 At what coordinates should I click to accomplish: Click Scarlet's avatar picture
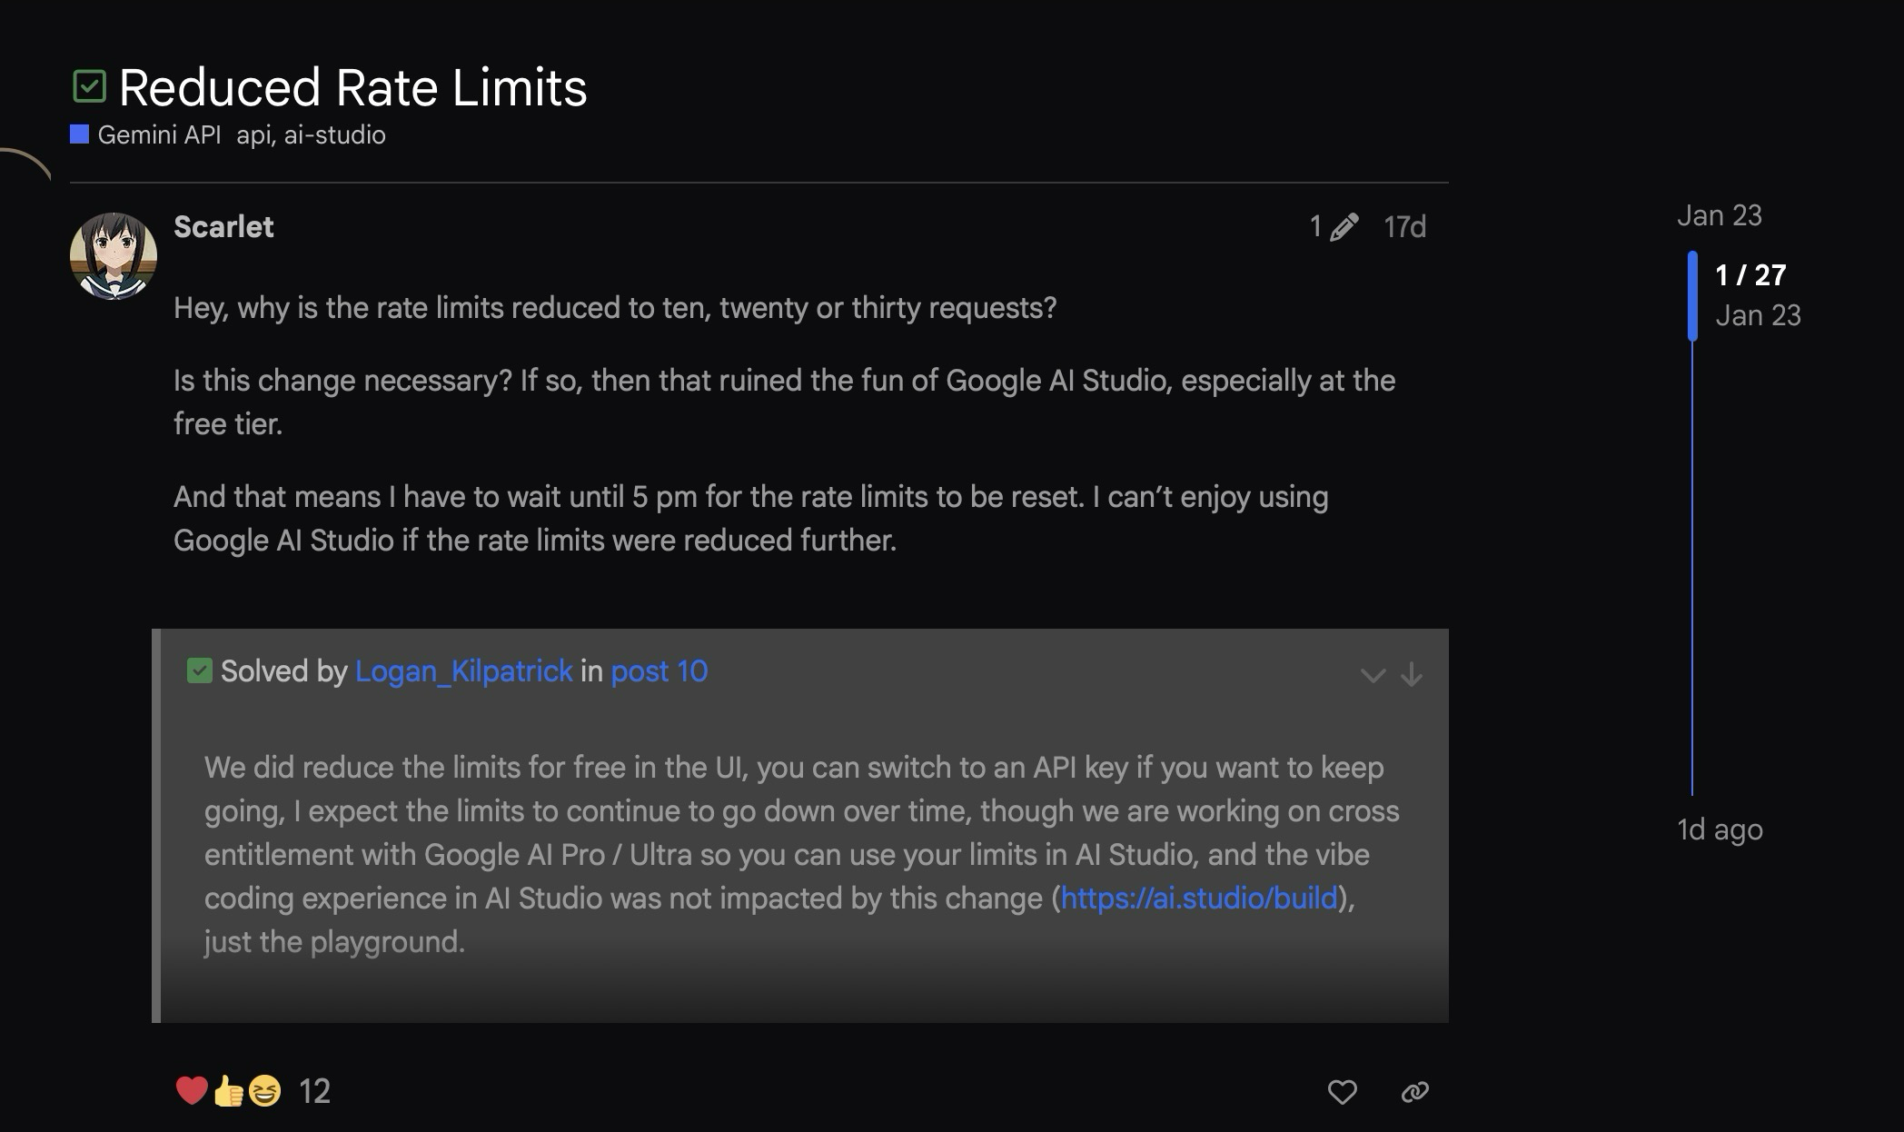[114, 256]
